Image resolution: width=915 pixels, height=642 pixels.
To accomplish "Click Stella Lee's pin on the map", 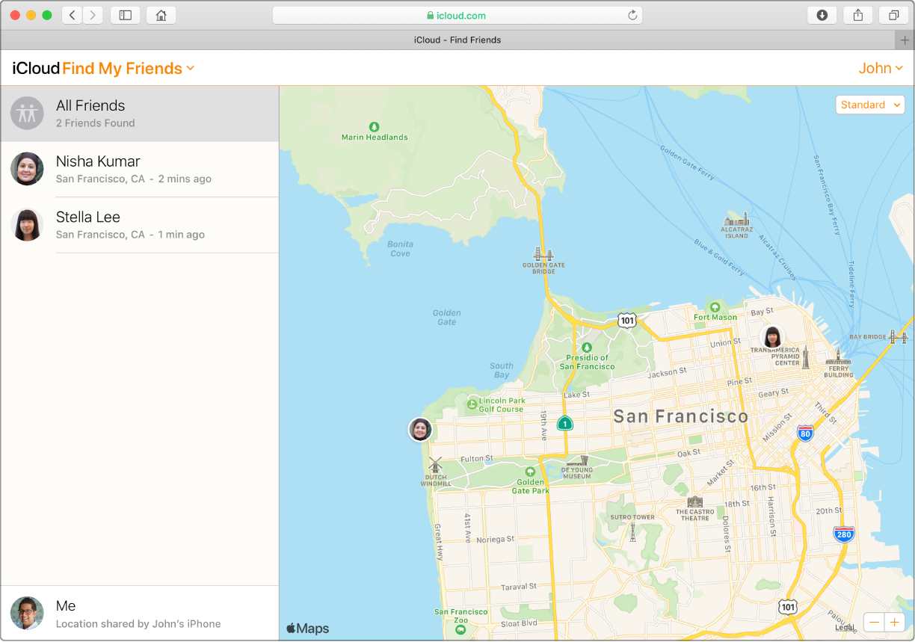I will [772, 336].
